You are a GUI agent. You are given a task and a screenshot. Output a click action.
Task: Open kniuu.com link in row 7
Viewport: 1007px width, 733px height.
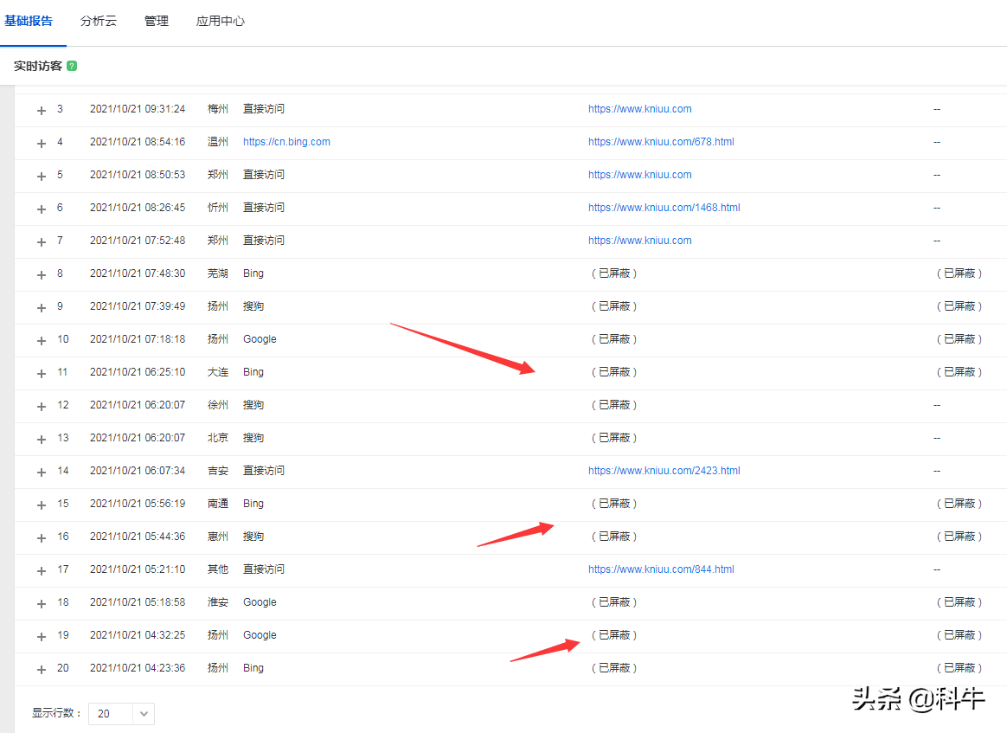(639, 241)
